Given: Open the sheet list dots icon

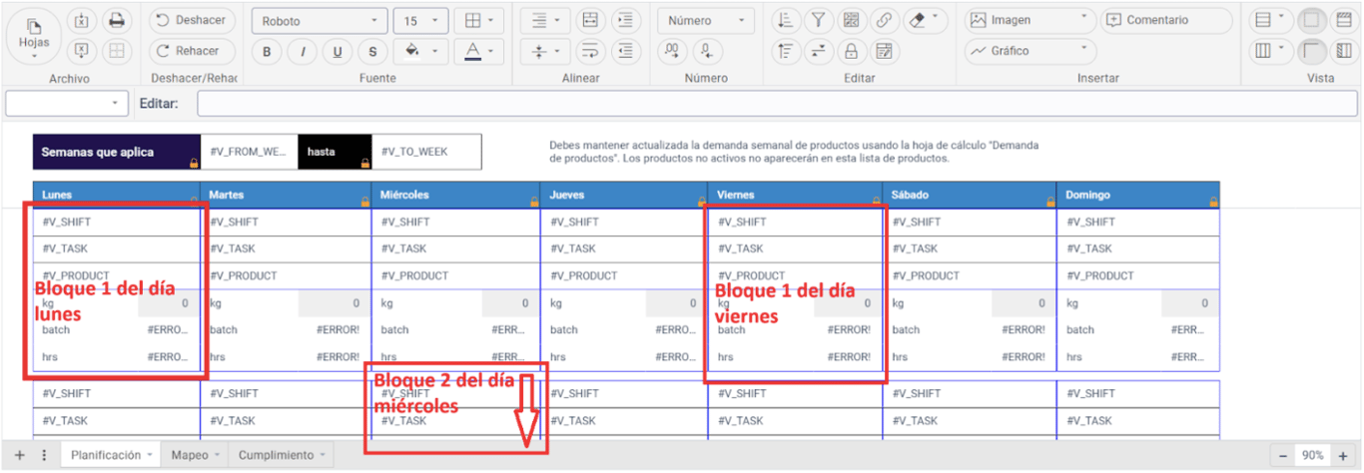Looking at the screenshot, I should coord(44,455).
